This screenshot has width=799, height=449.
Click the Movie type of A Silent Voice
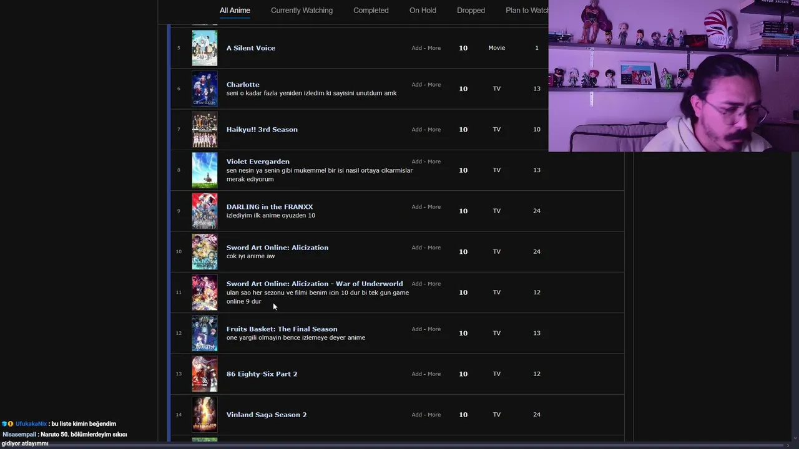[497, 48]
